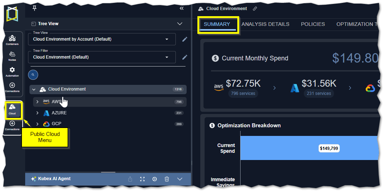Open the Tree Filter dropdown

pos(102,57)
